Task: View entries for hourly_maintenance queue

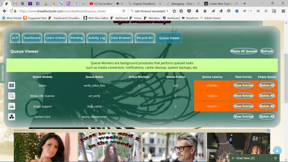Action: (243, 117)
